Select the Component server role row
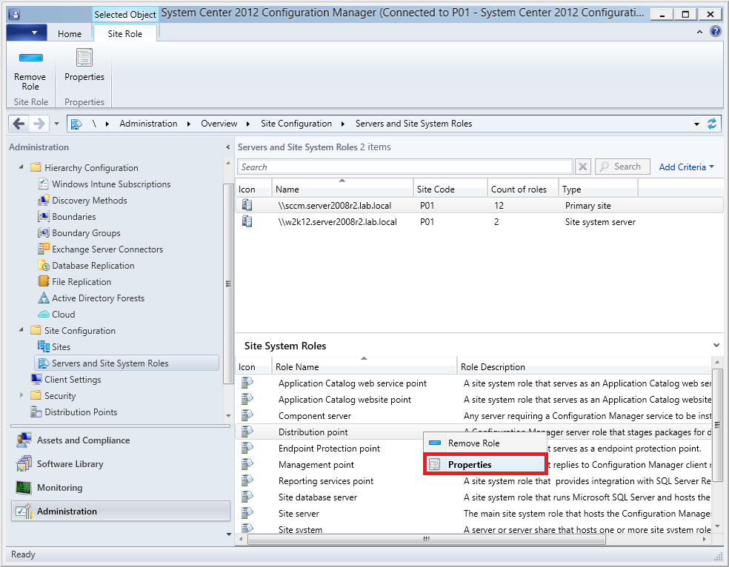The width and height of the screenshot is (729, 567). pyautogui.click(x=473, y=416)
